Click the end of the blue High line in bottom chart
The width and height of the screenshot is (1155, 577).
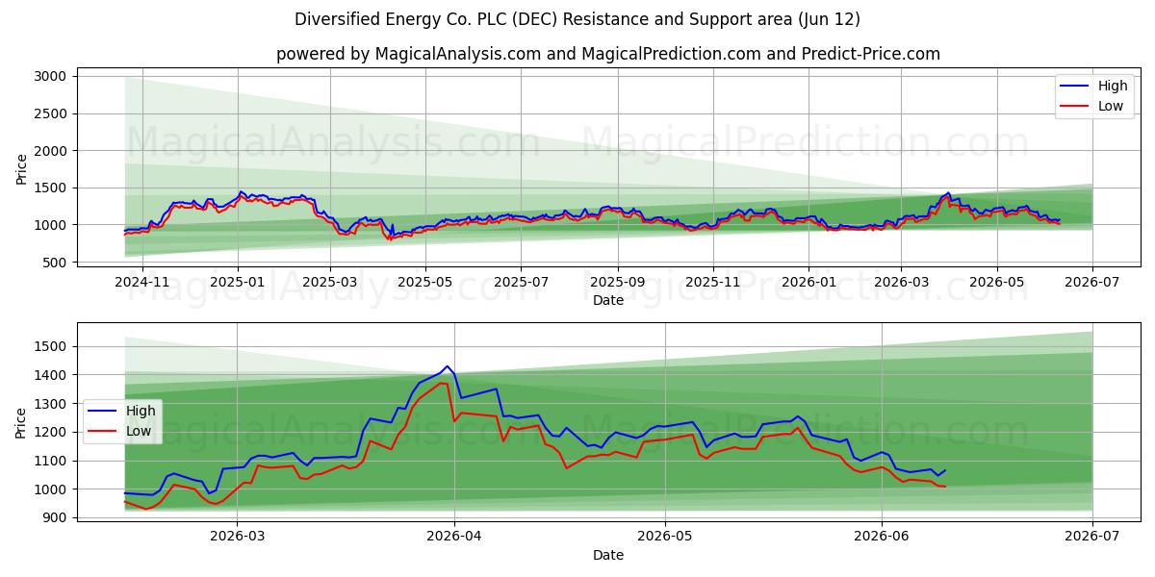pos(945,470)
